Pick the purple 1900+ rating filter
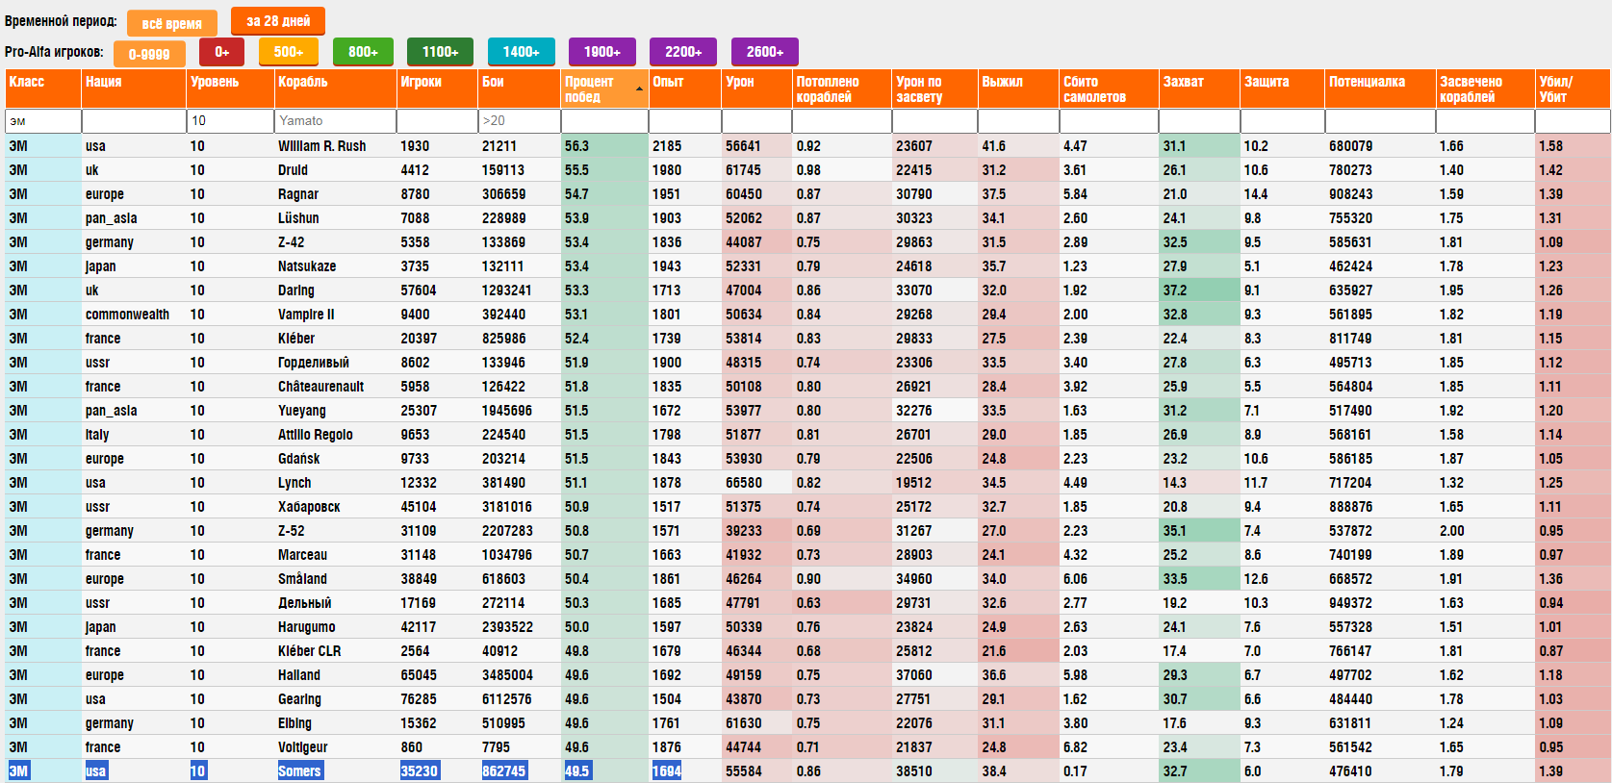Viewport: 1612px width, 783px height. 601,52
